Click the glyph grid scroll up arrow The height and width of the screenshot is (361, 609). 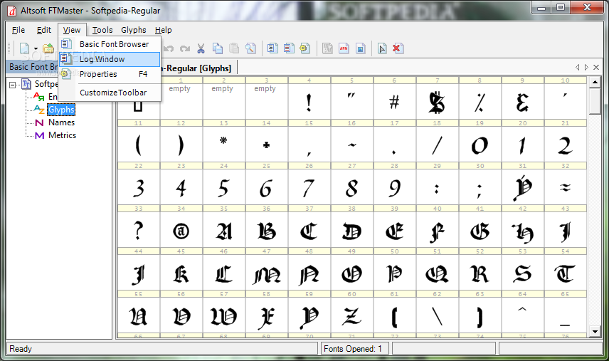pyautogui.click(x=595, y=82)
